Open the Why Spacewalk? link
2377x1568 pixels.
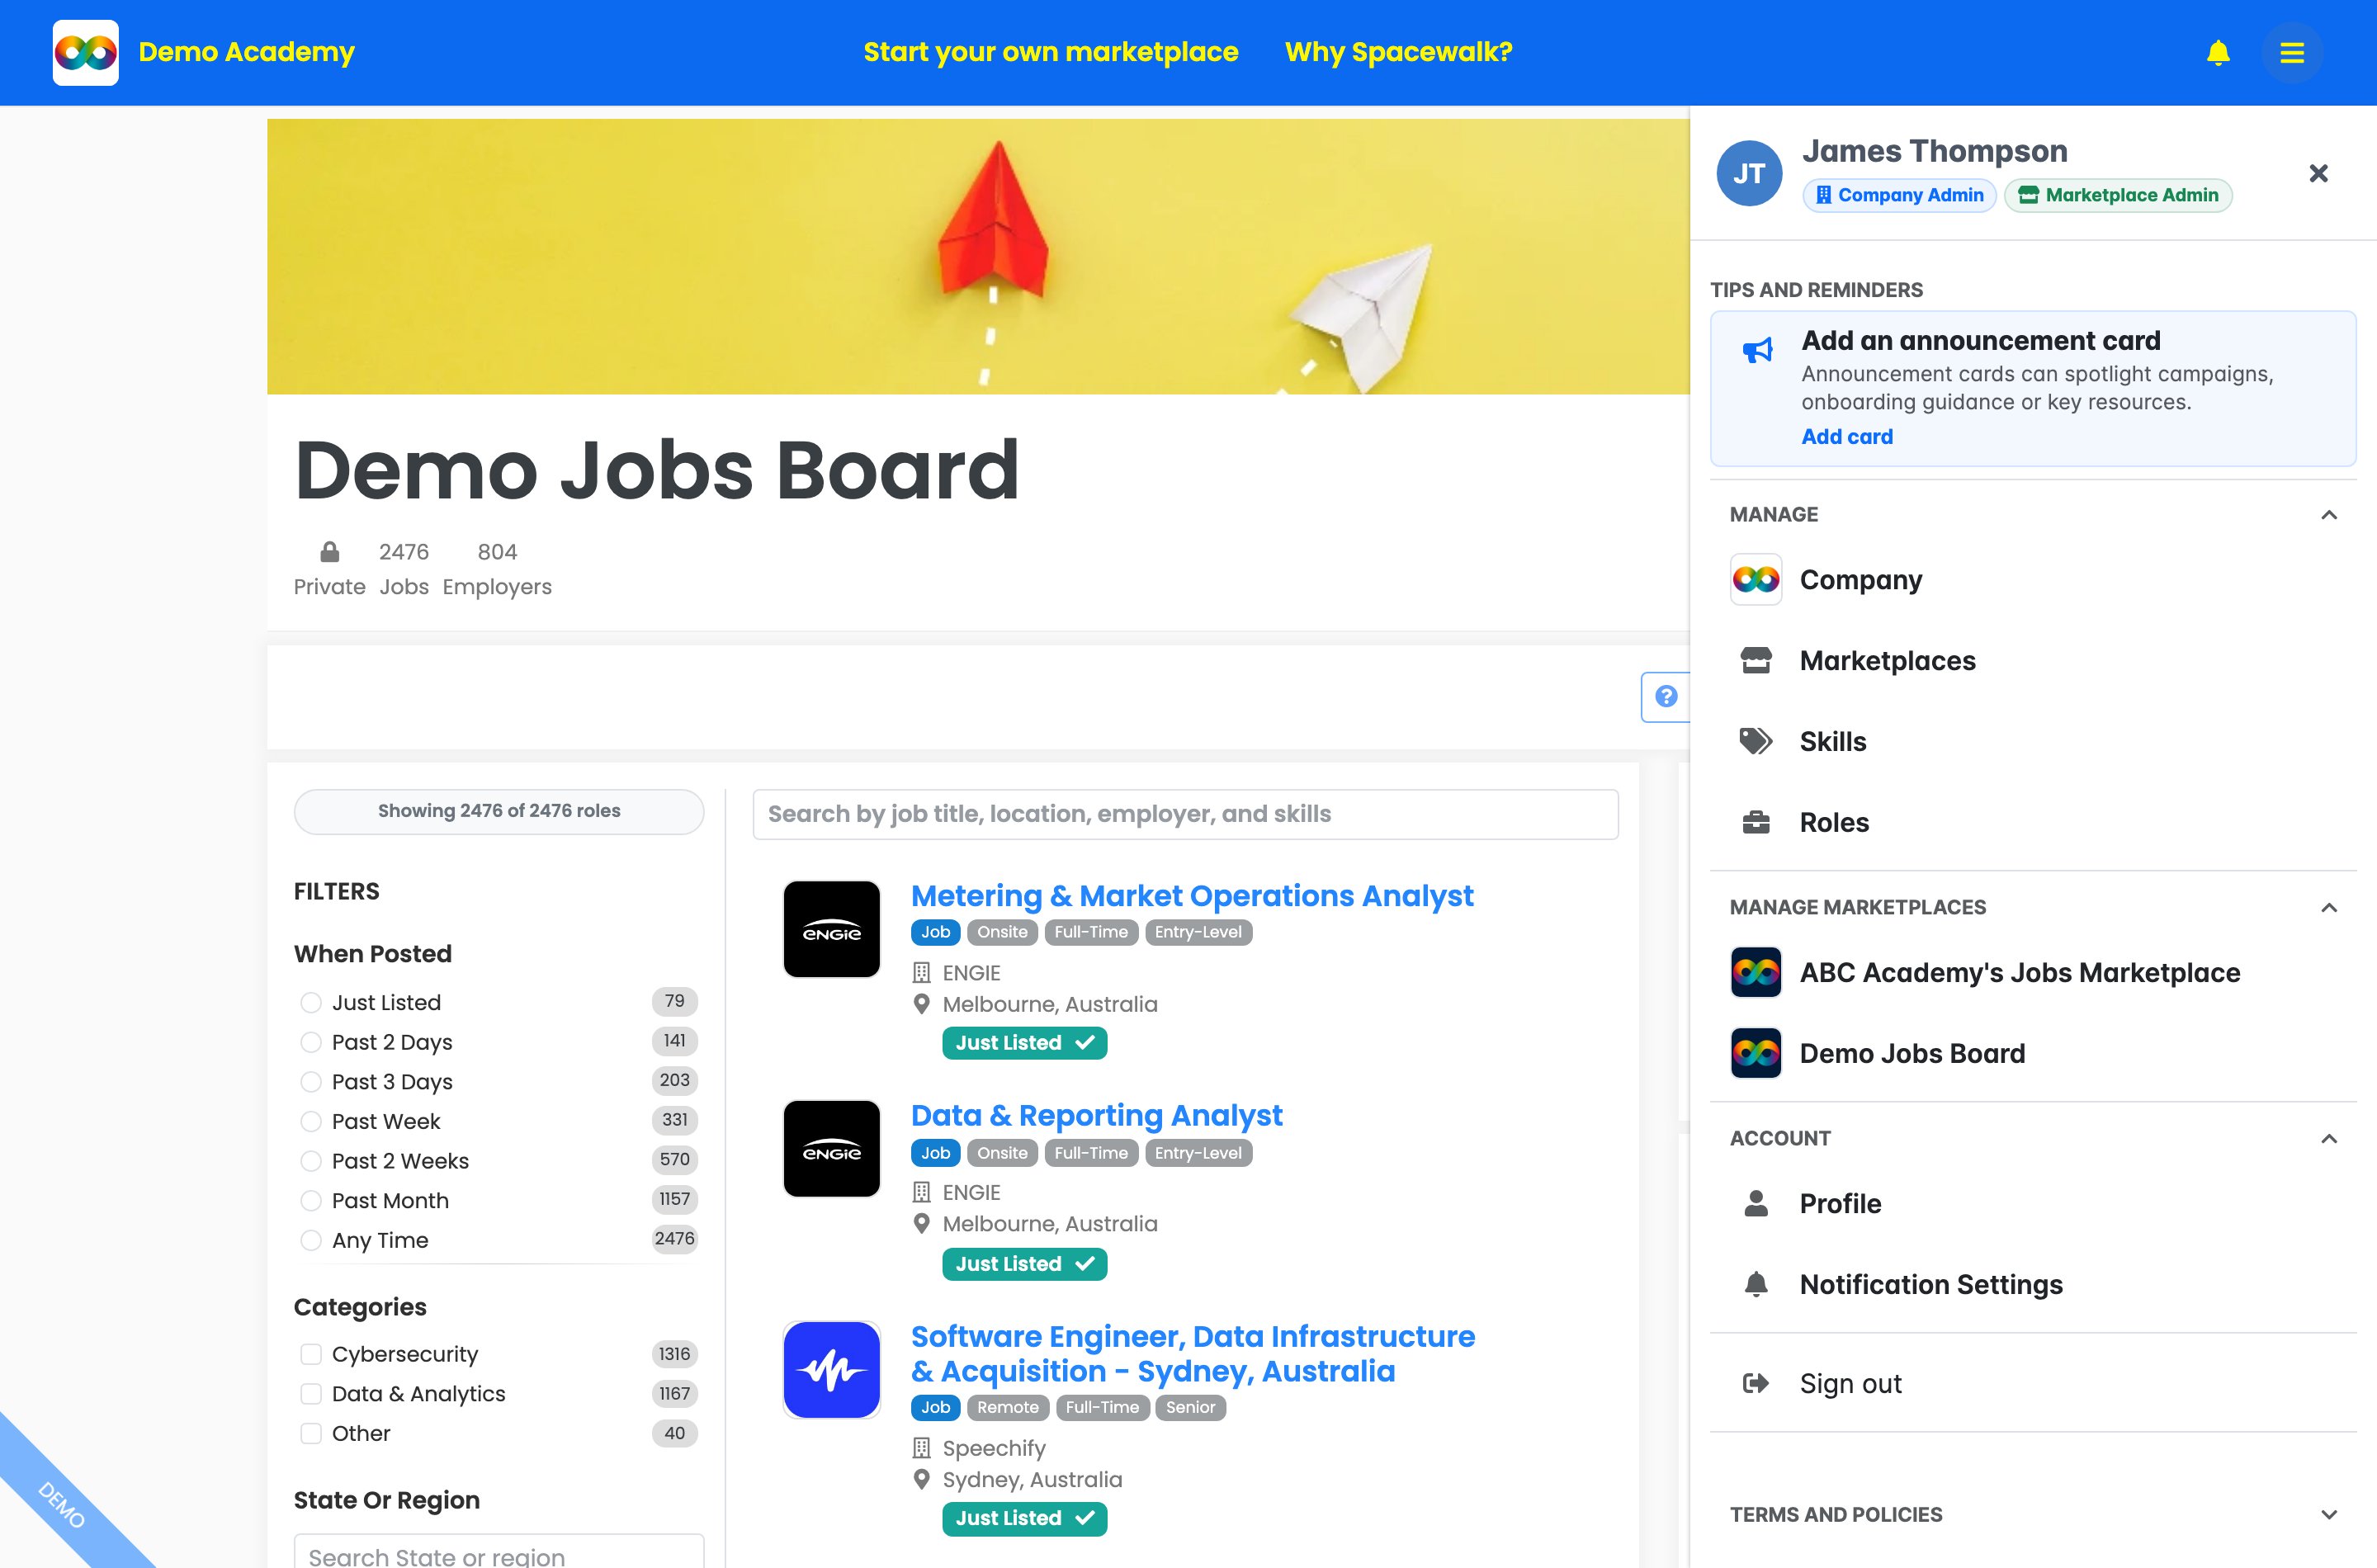(x=1398, y=52)
